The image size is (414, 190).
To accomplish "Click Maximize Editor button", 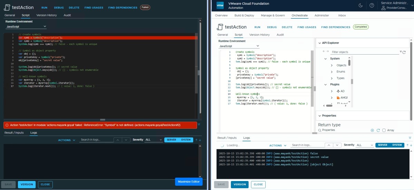I will (189, 182).
